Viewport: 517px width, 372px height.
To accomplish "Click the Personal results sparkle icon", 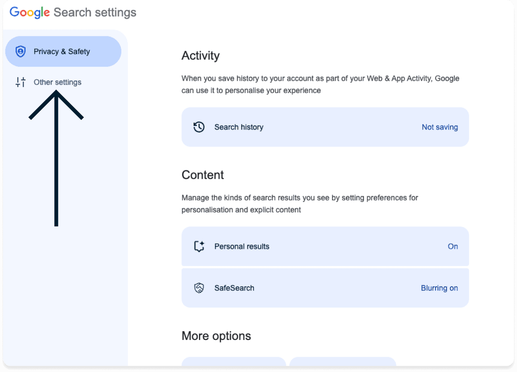I will (199, 246).
